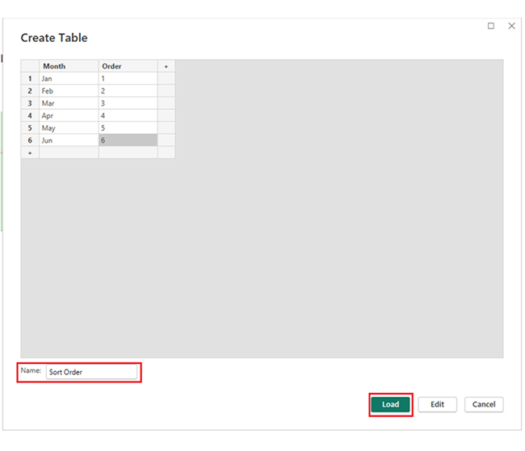525x451 pixels.
Task: Select the cell containing Jan
Action: point(69,79)
